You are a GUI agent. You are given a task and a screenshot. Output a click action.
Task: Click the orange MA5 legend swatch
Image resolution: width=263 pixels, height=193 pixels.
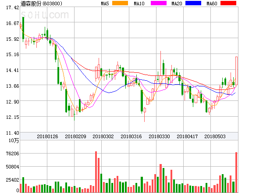tap(120, 3)
